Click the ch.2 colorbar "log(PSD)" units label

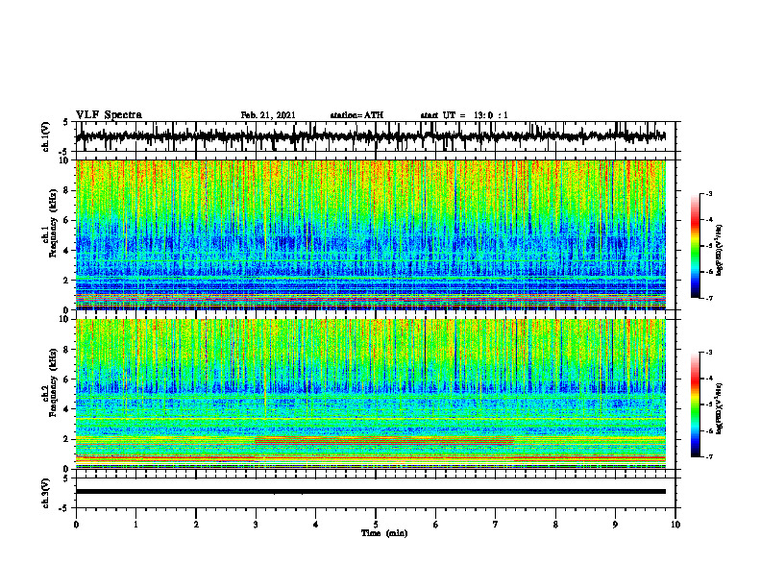(719, 408)
